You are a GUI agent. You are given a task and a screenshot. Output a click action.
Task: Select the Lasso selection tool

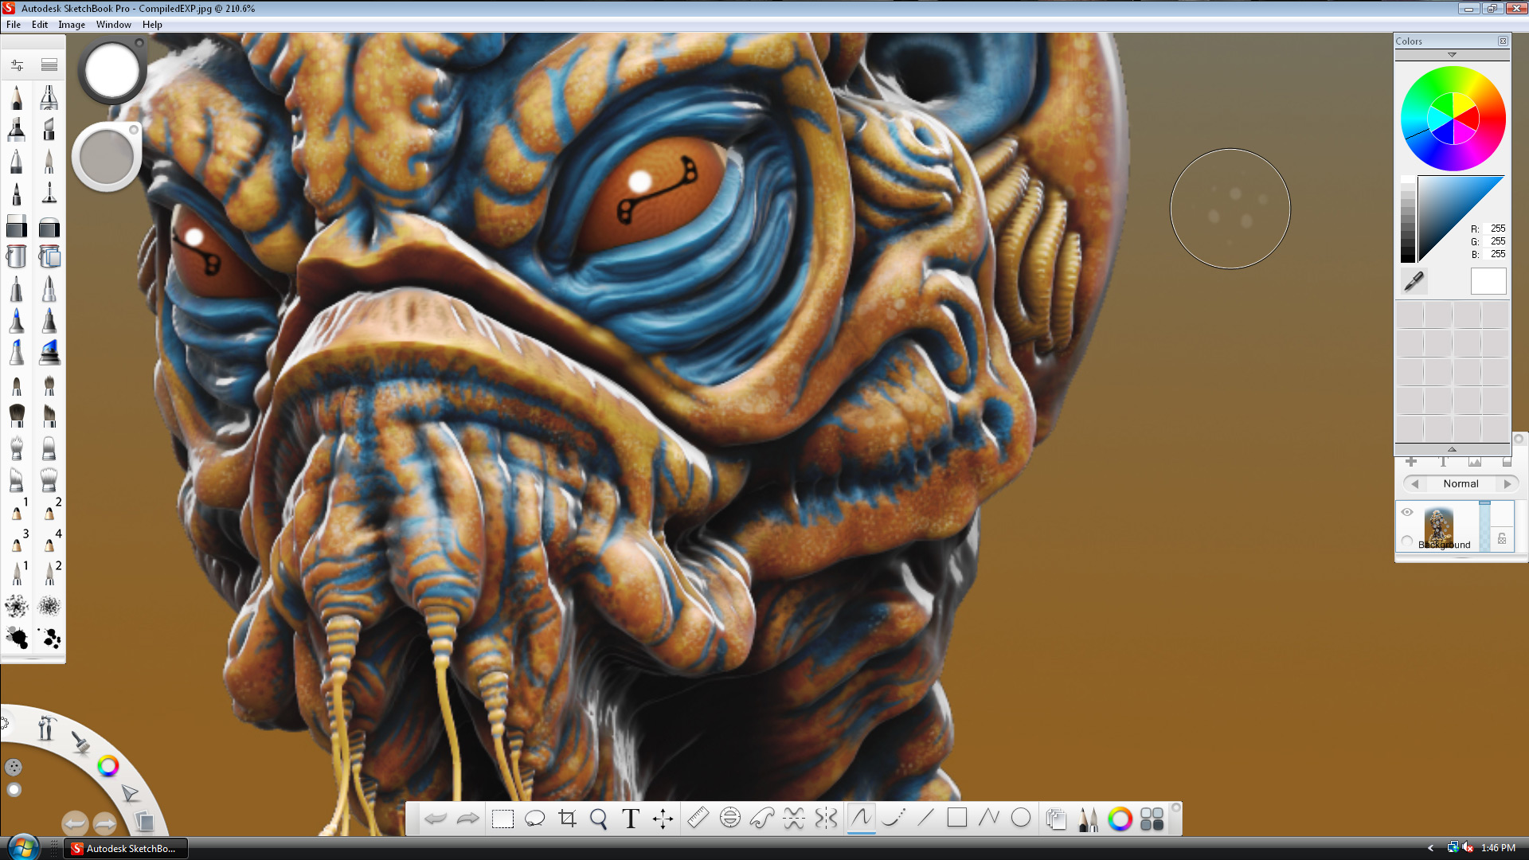(x=535, y=819)
